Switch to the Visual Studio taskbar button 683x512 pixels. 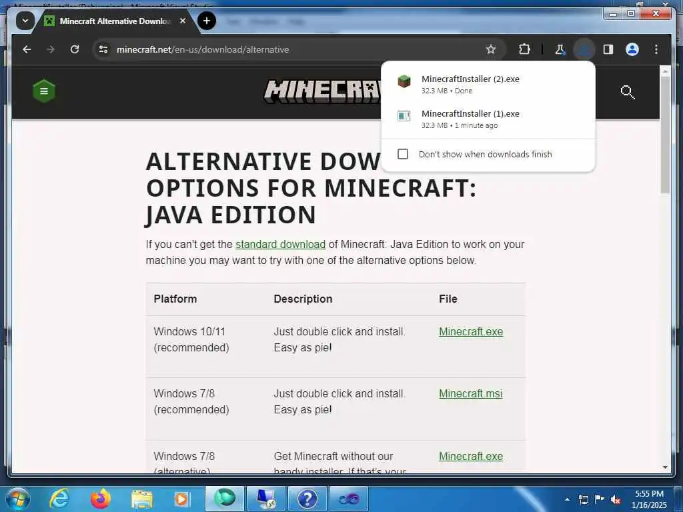pyautogui.click(x=348, y=499)
